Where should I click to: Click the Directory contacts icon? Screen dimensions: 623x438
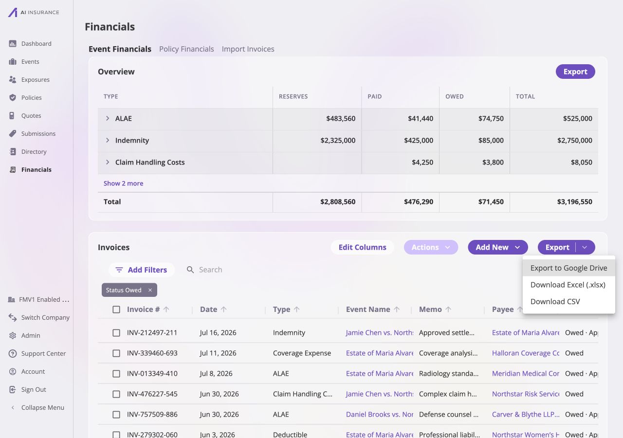pos(13,152)
